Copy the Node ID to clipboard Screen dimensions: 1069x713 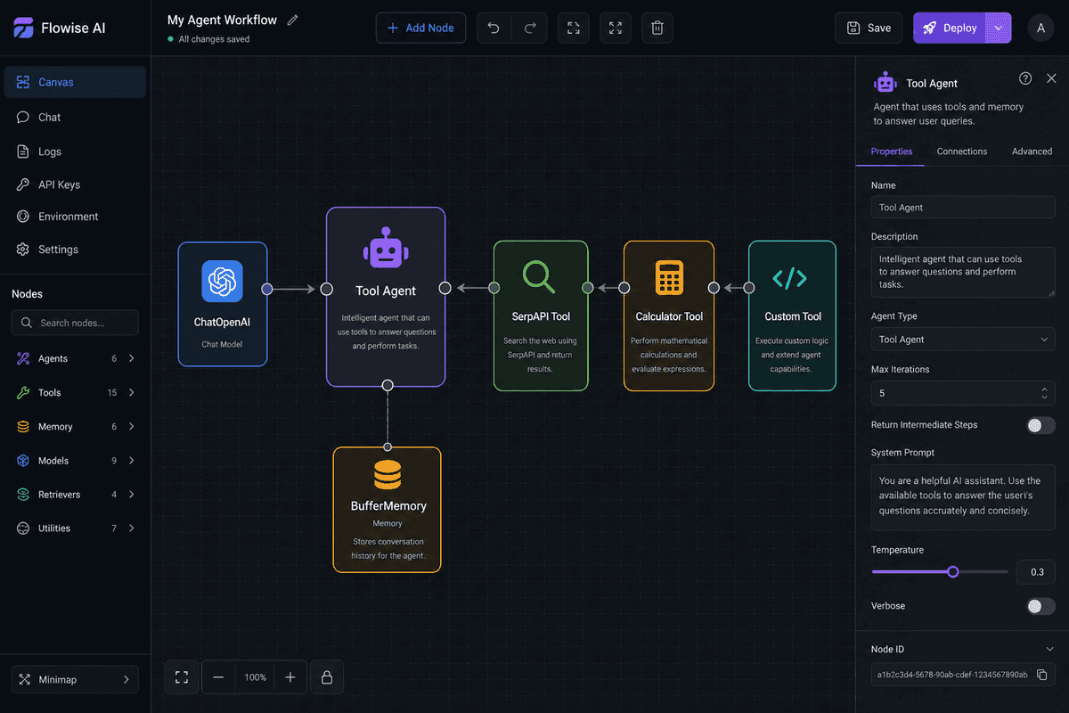(1042, 675)
